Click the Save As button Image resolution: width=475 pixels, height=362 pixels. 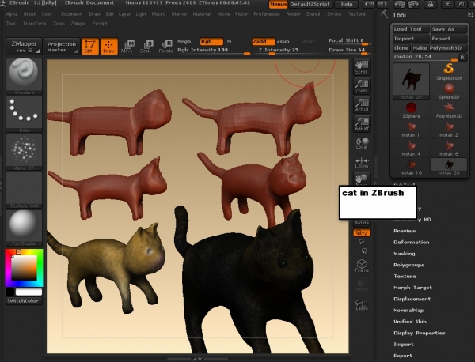(x=449, y=29)
